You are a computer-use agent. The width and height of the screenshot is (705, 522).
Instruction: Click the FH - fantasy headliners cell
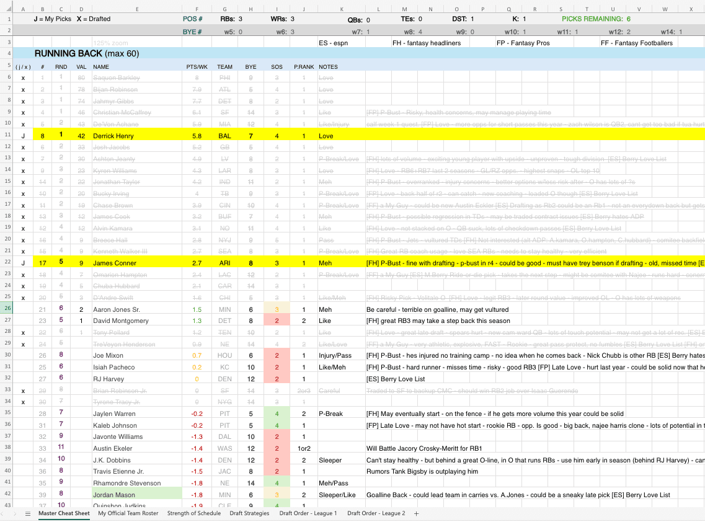point(426,43)
